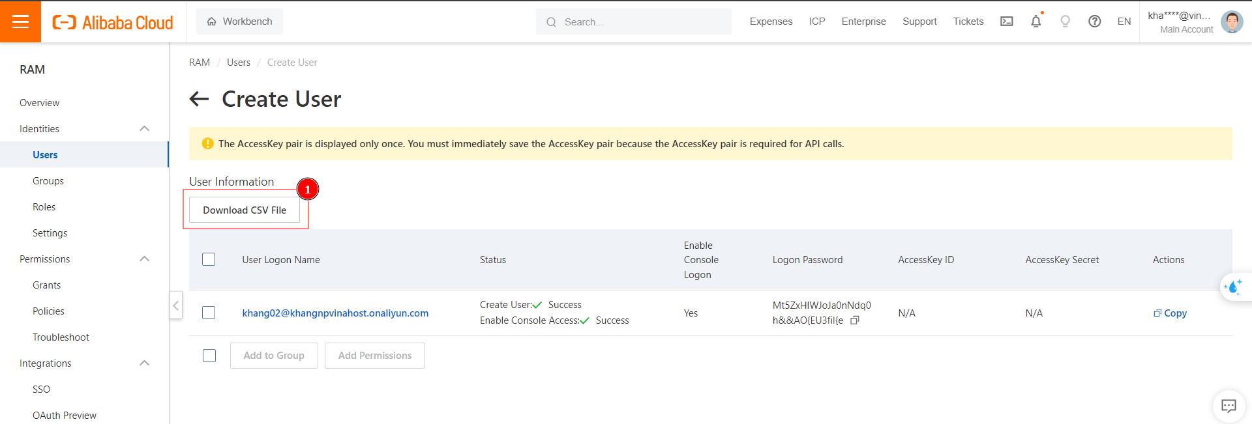Screen dimensions: 1252x424
Task: Click the lightbulb tips icon
Action: click(x=1065, y=21)
